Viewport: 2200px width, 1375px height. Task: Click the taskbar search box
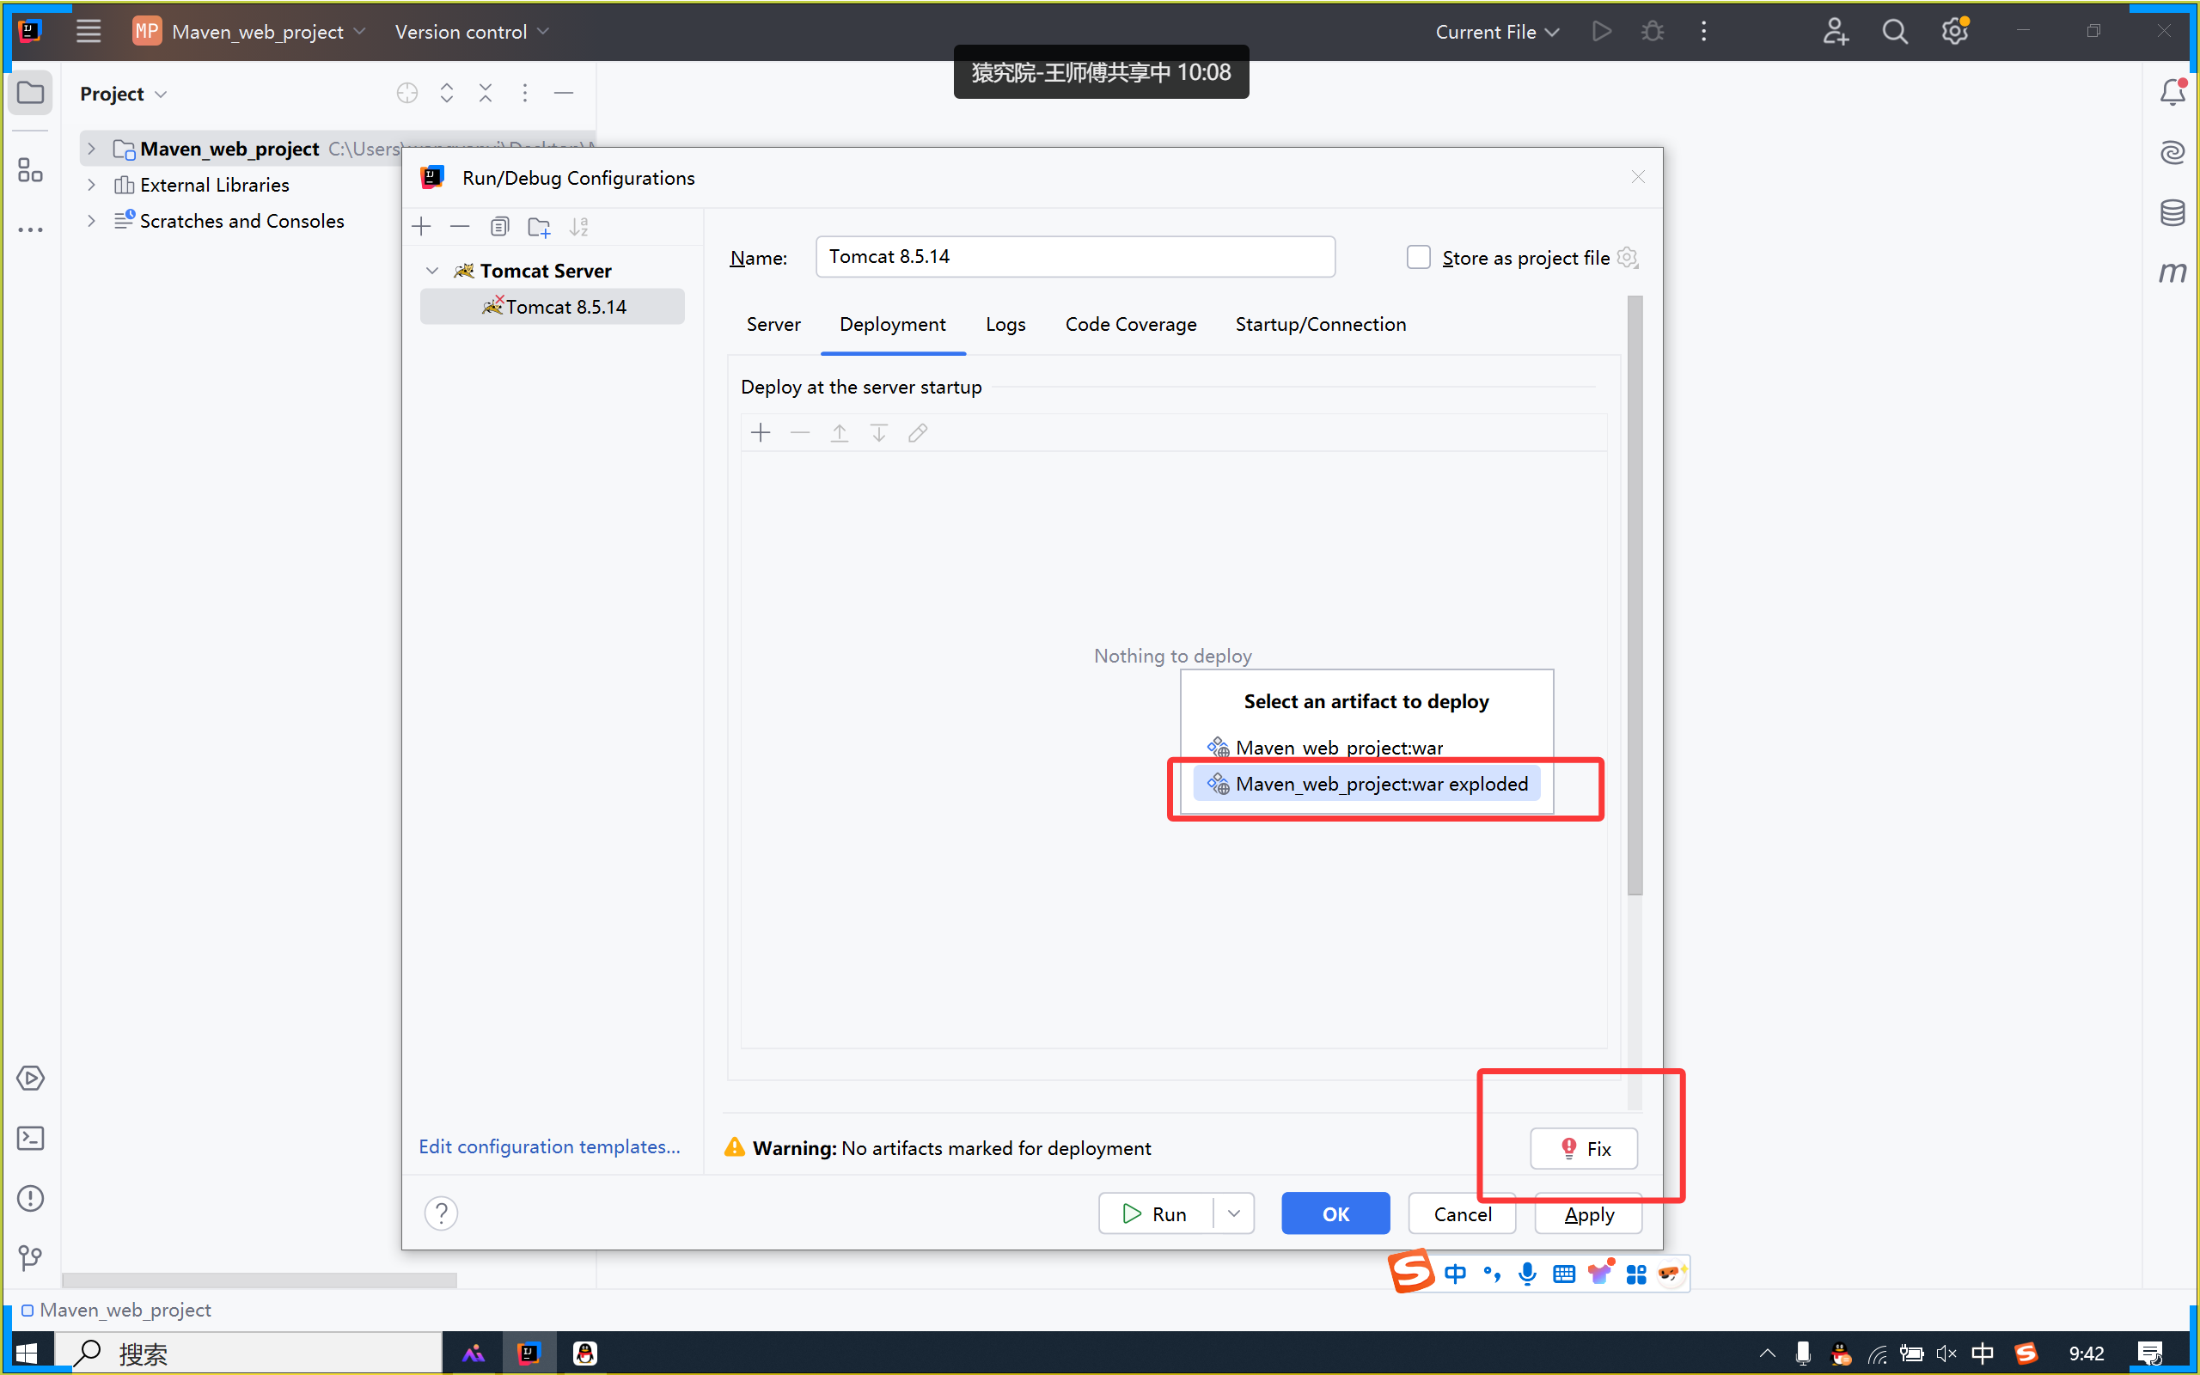(x=249, y=1354)
